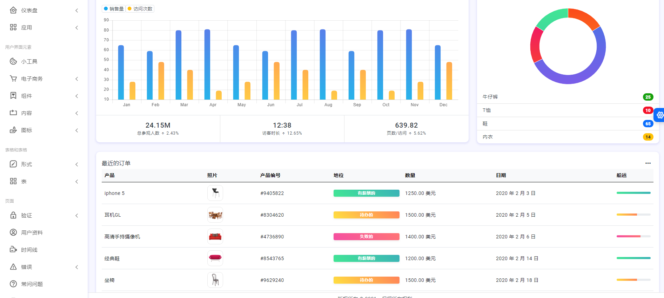Viewport: 664px width, 298px height.
Task: Click the errors warning triangle icon
Action: click(x=13, y=267)
